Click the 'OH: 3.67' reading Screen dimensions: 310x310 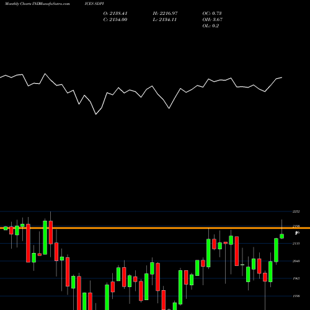[212, 19]
